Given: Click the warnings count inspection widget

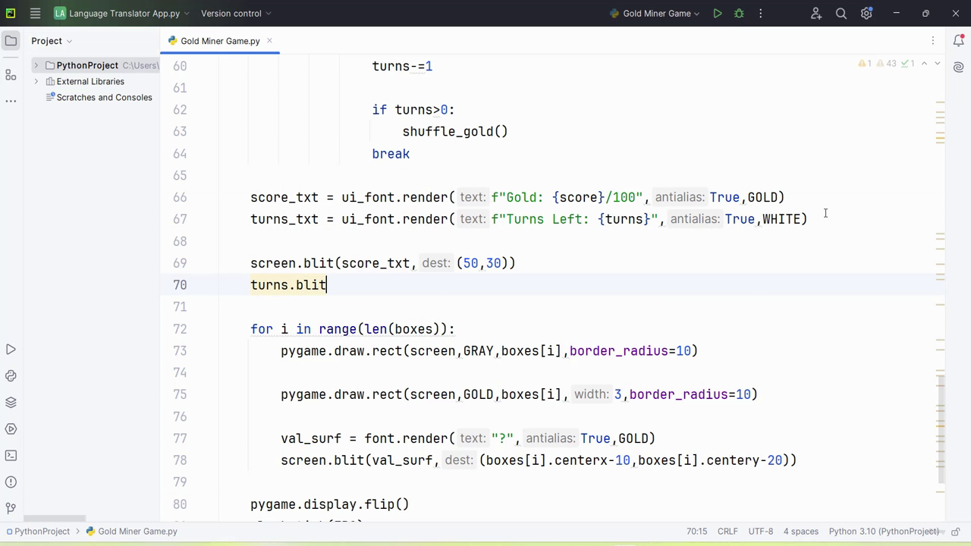Looking at the screenshot, I should pyautogui.click(x=888, y=64).
